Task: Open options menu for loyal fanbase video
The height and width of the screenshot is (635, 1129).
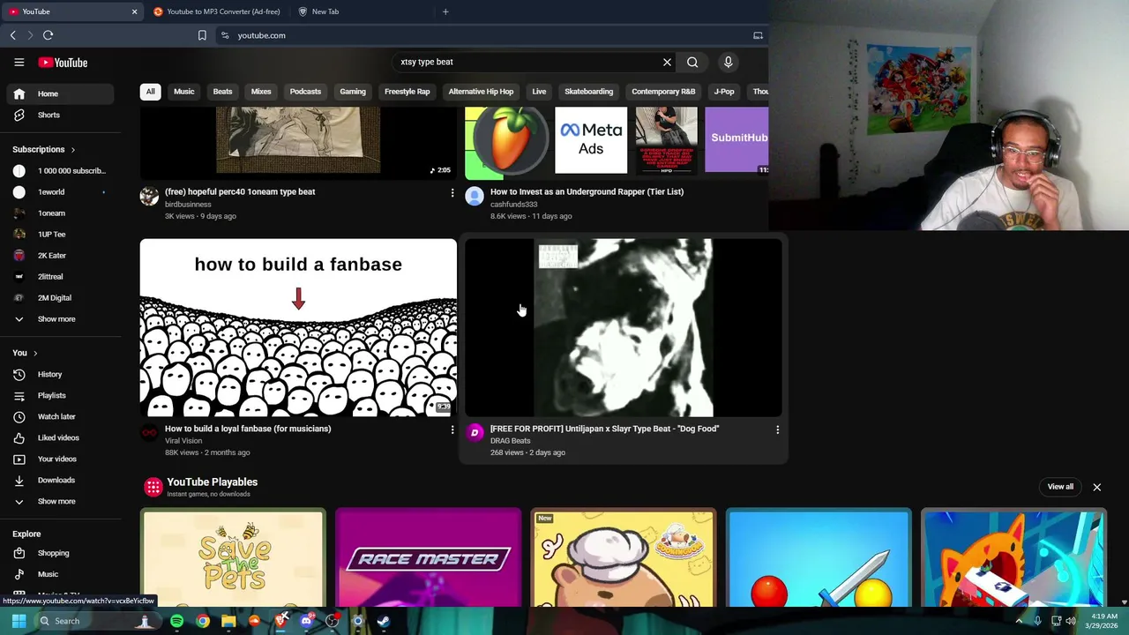Action: pyautogui.click(x=452, y=430)
